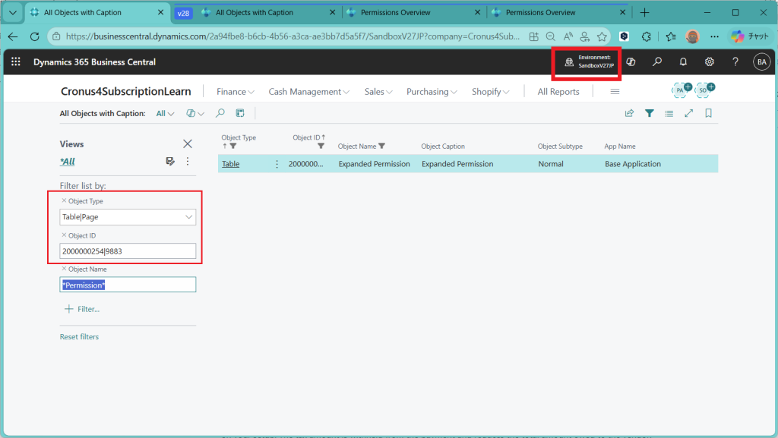
Task: Expand the Cash Management menu
Action: 308,92
